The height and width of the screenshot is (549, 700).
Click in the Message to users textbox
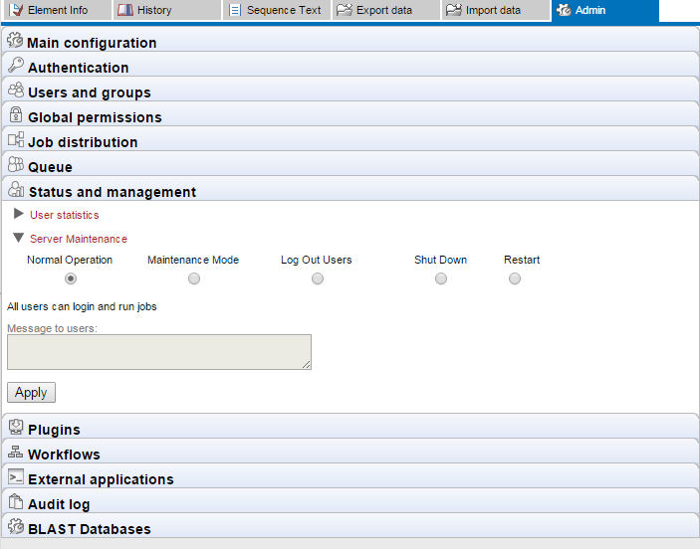159,352
